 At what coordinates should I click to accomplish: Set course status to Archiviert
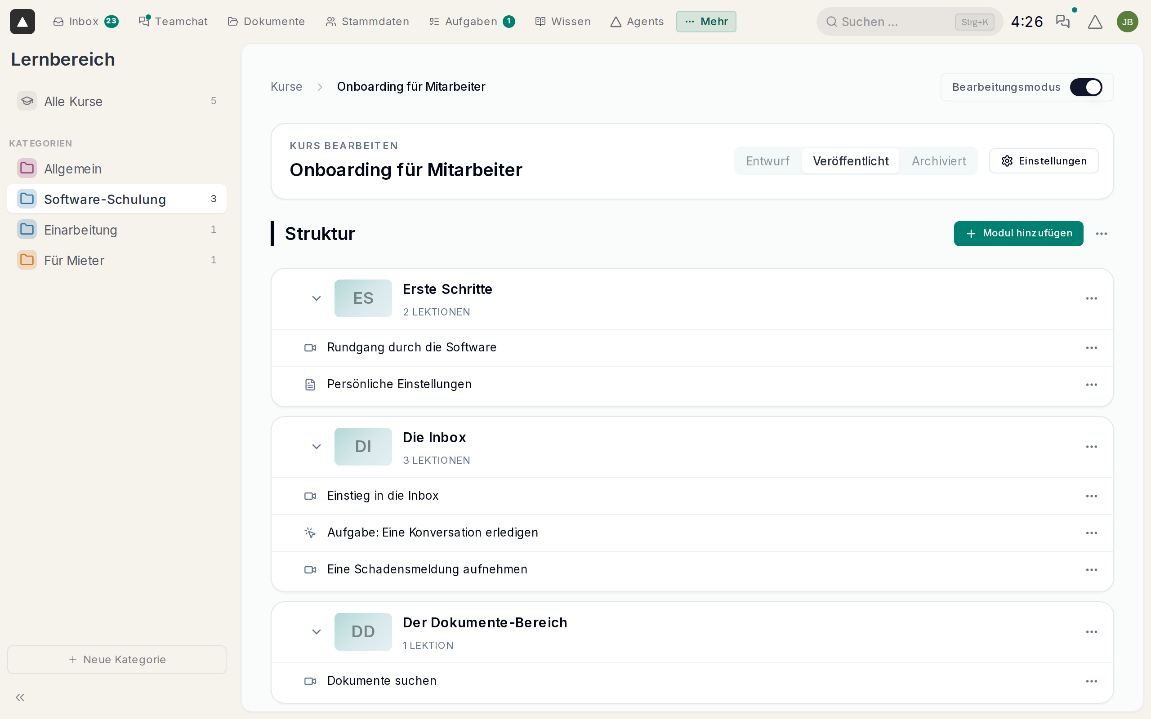(x=938, y=161)
